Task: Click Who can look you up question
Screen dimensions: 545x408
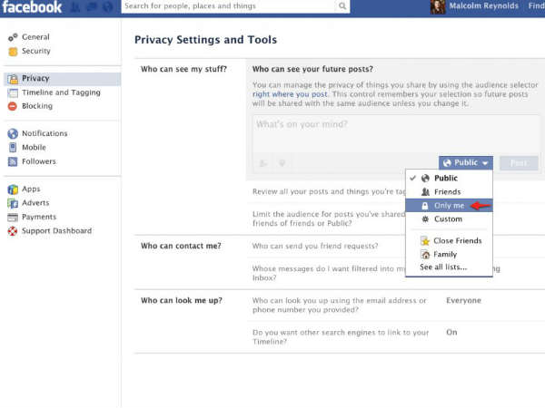Action: point(339,305)
